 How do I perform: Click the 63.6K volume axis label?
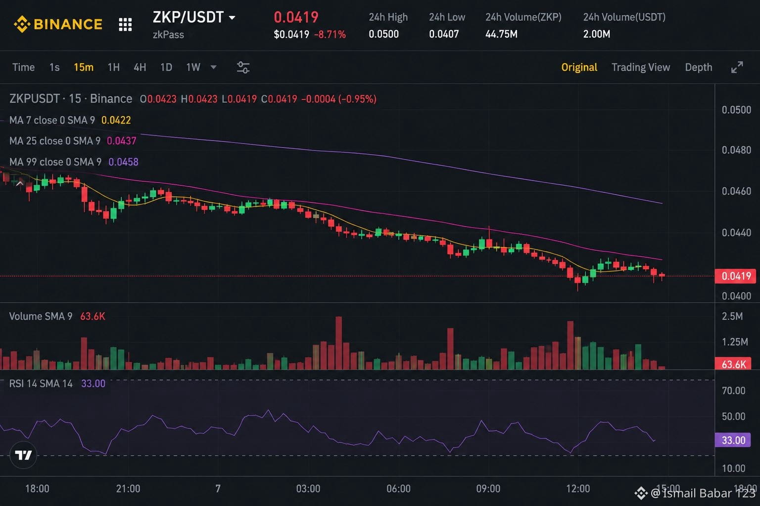click(733, 364)
